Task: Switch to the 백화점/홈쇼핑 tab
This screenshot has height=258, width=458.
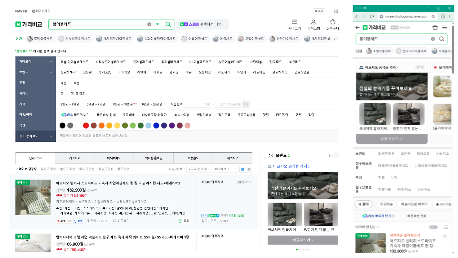Action: 154,158
